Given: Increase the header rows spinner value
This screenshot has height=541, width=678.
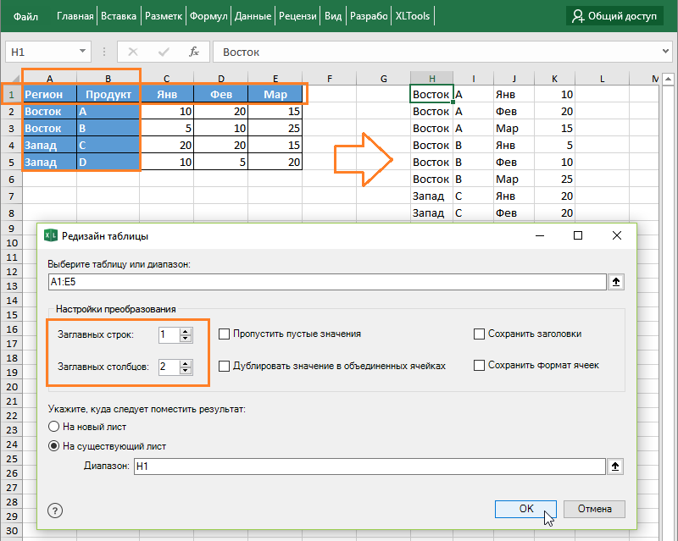Looking at the screenshot, I should click(x=186, y=331).
